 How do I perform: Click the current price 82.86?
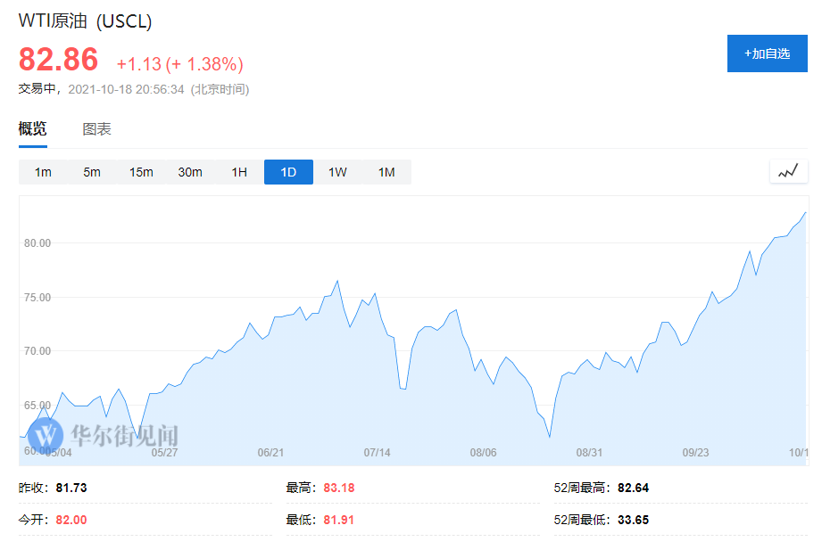pyautogui.click(x=58, y=59)
